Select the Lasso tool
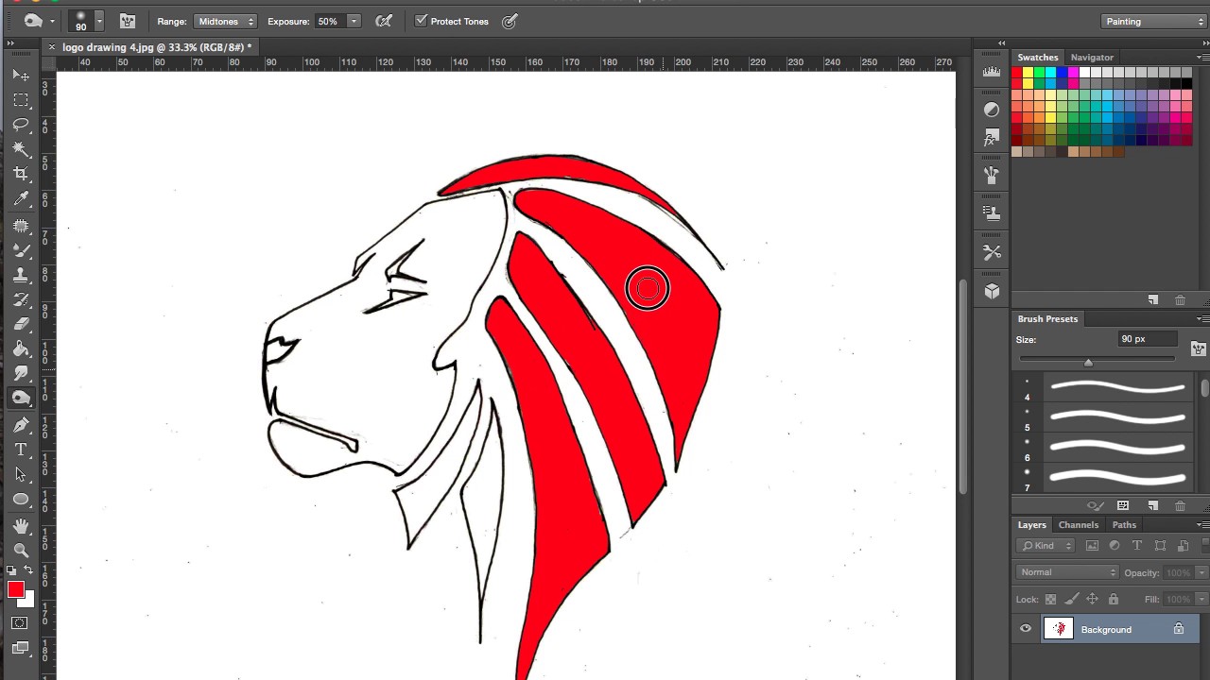 (21, 124)
